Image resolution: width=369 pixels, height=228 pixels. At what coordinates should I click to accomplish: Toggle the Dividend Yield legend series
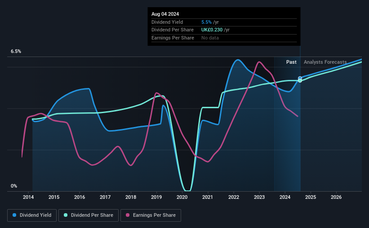coord(32,215)
